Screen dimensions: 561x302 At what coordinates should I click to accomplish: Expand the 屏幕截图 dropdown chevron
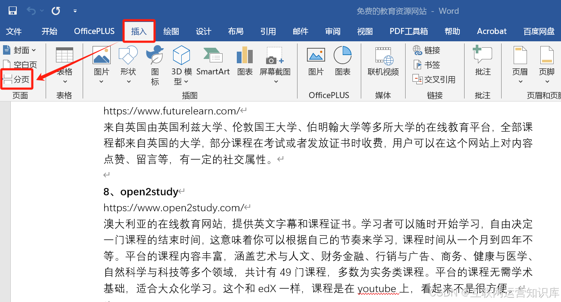[x=275, y=81]
